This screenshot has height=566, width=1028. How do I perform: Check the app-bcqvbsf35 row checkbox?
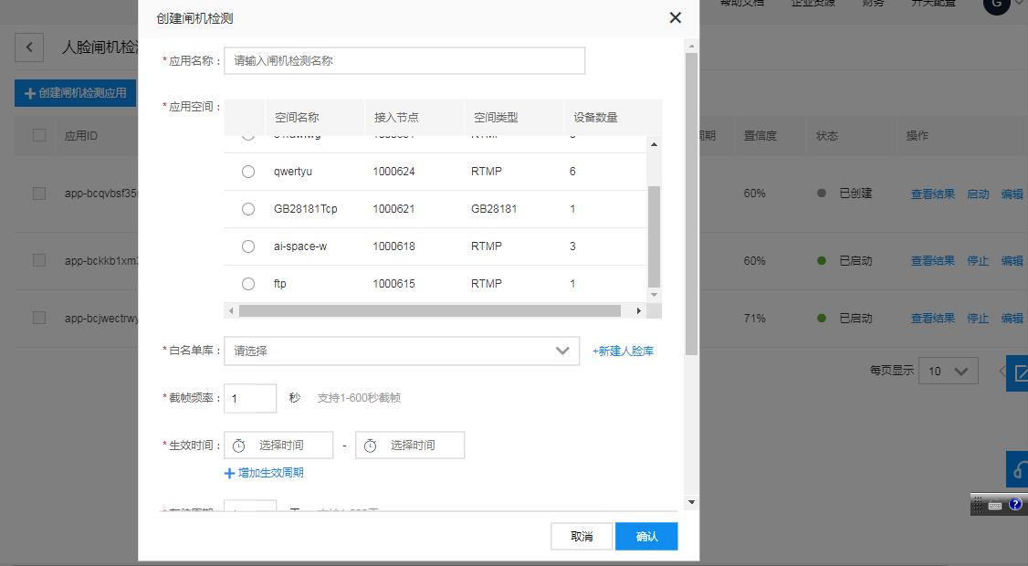[x=39, y=194]
